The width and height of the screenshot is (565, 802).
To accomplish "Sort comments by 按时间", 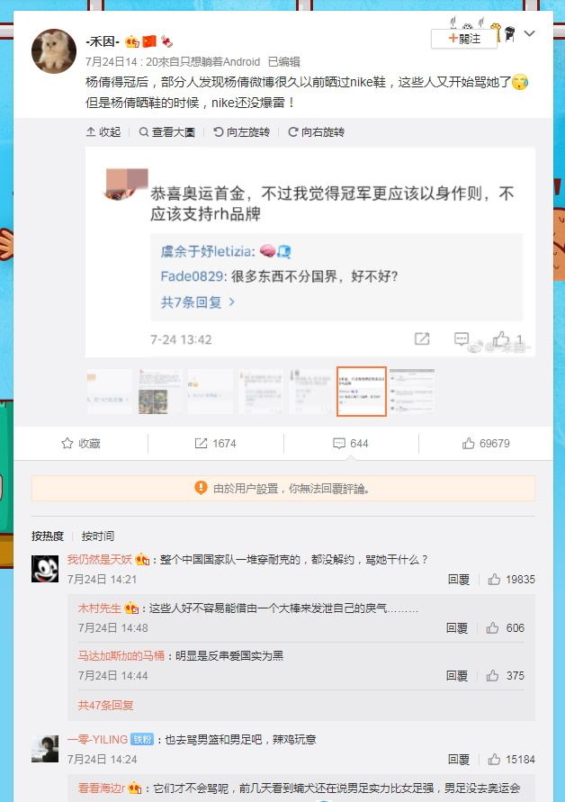I will point(98,536).
